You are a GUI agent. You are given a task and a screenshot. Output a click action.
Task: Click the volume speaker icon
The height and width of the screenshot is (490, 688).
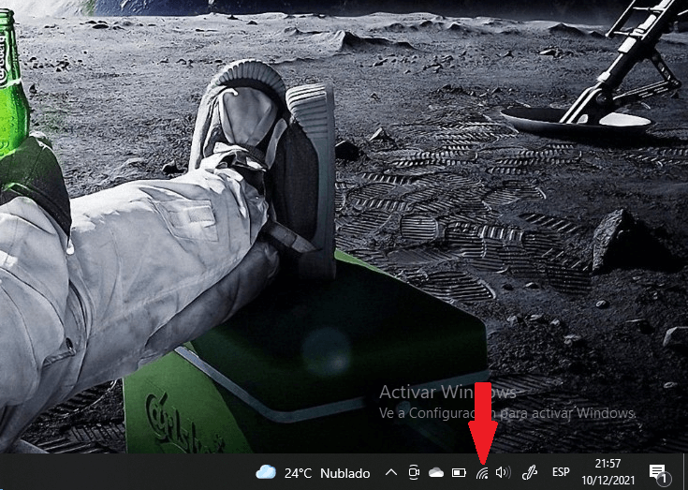503,473
